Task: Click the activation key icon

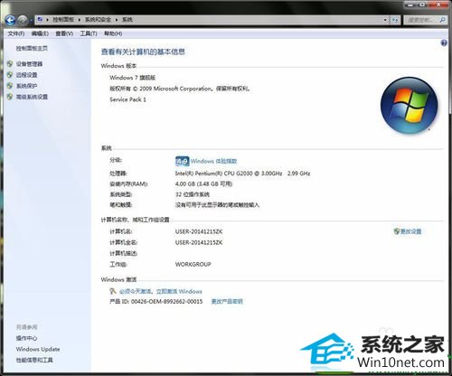Action: (113, 291)
